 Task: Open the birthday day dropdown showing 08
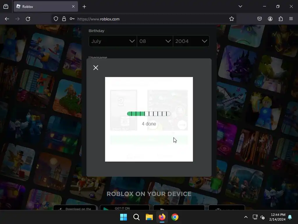155,41
